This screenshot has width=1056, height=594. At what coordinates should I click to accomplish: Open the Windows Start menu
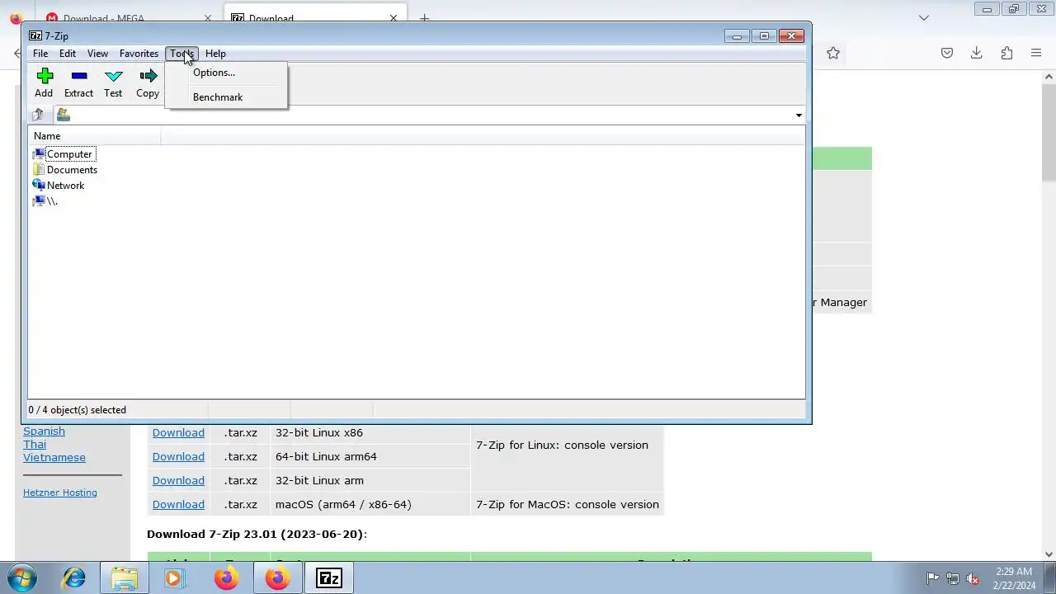(22, 578)
